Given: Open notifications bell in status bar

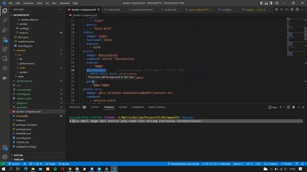Looking at the screenshot, I should (x=303, y=164).
